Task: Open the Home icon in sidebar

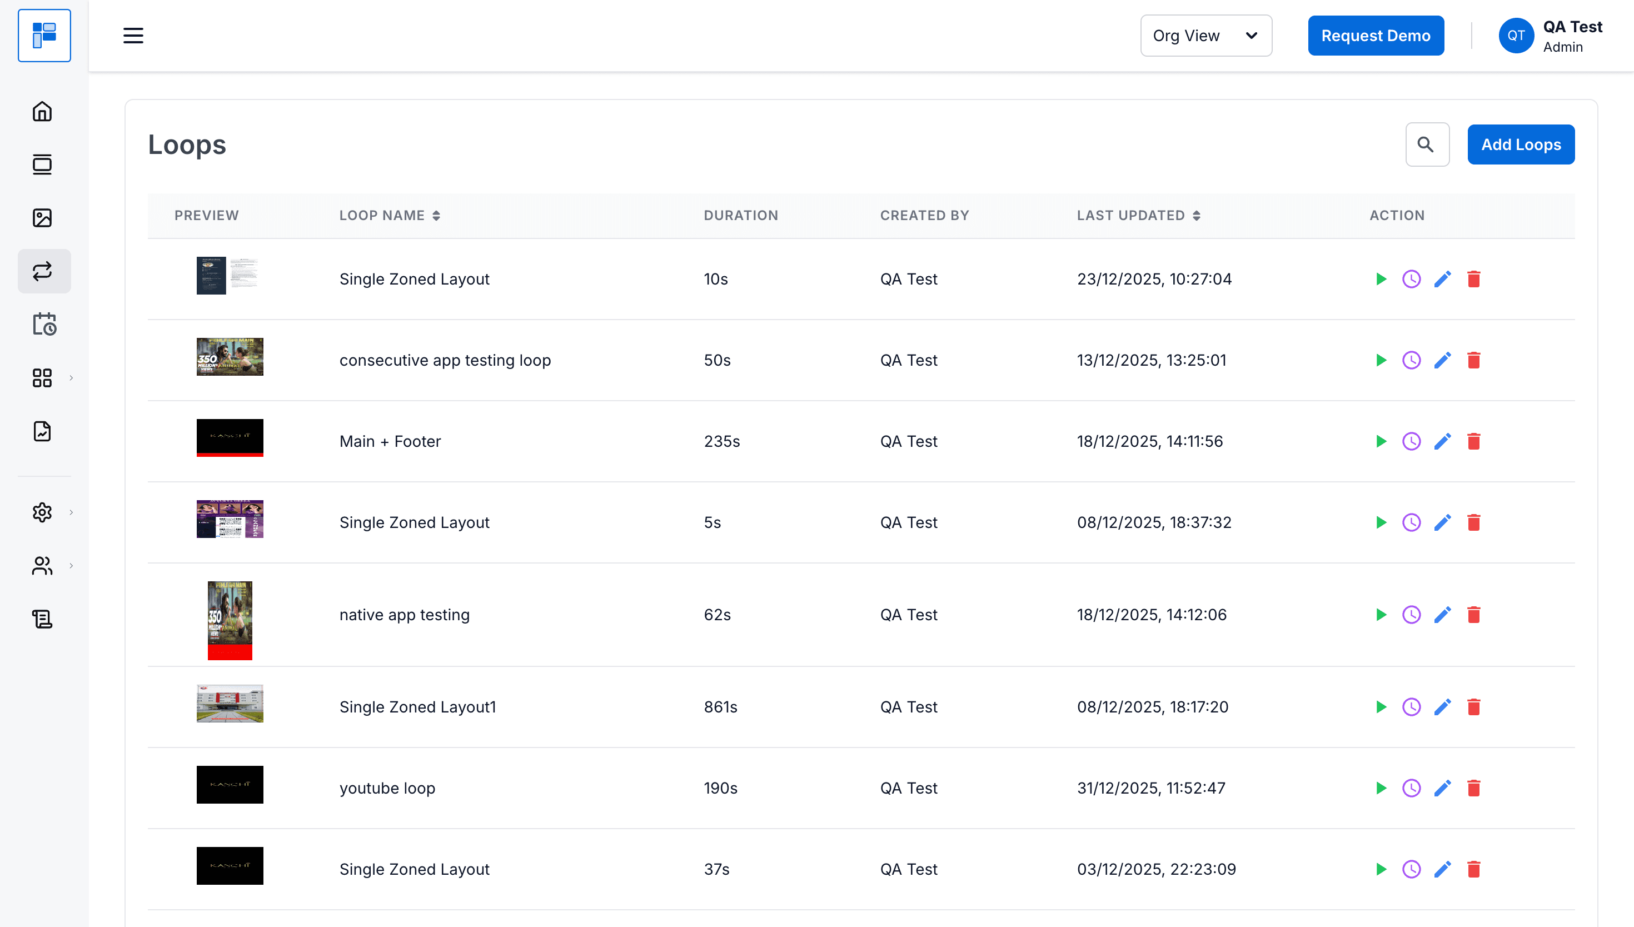Action: (x=42, y=111)
